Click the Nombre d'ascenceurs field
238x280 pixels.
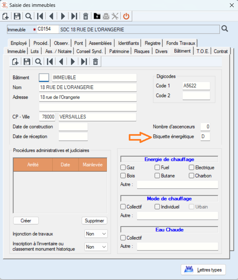[205, 127]
